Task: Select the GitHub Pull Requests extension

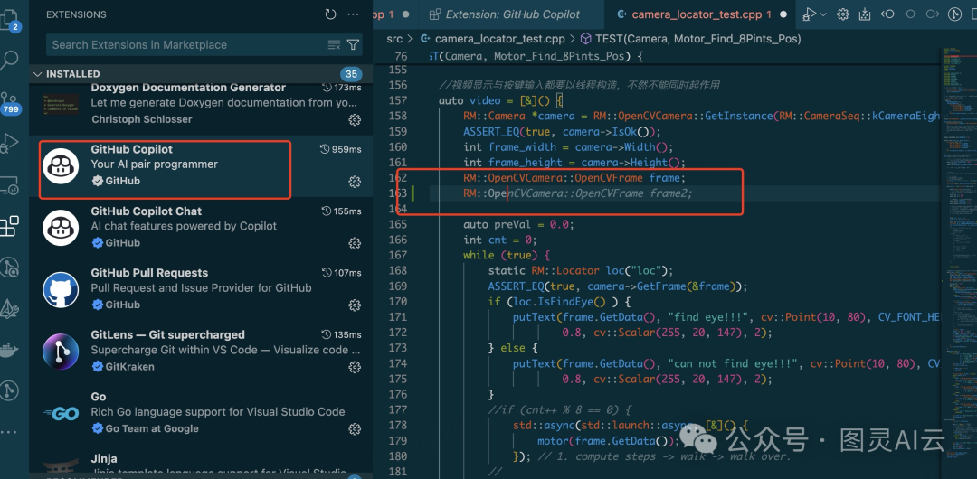Action: [x=201, y=290]
